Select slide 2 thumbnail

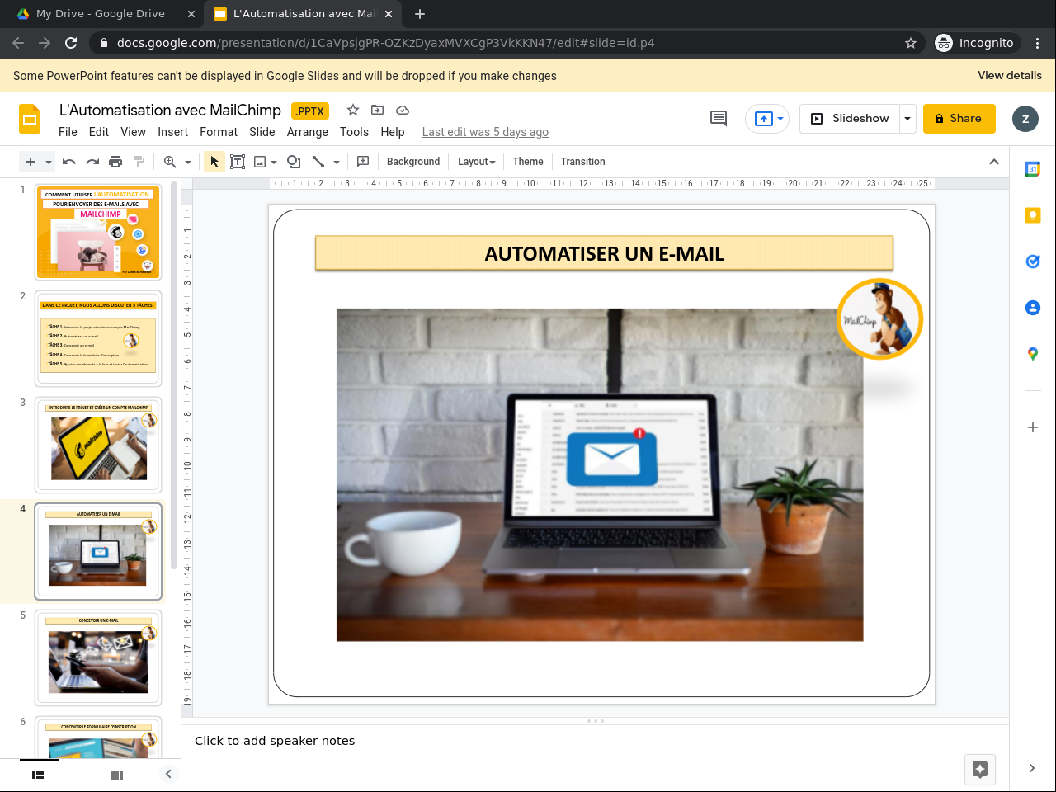click(98, 338)
